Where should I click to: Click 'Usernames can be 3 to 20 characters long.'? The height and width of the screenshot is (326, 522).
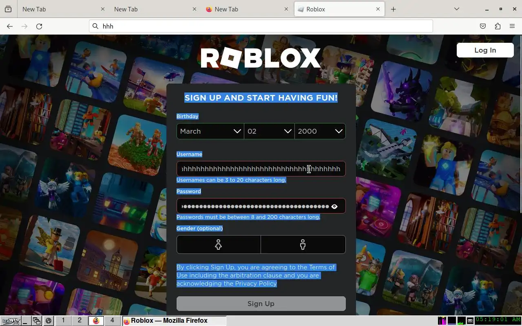pos(231,180)
